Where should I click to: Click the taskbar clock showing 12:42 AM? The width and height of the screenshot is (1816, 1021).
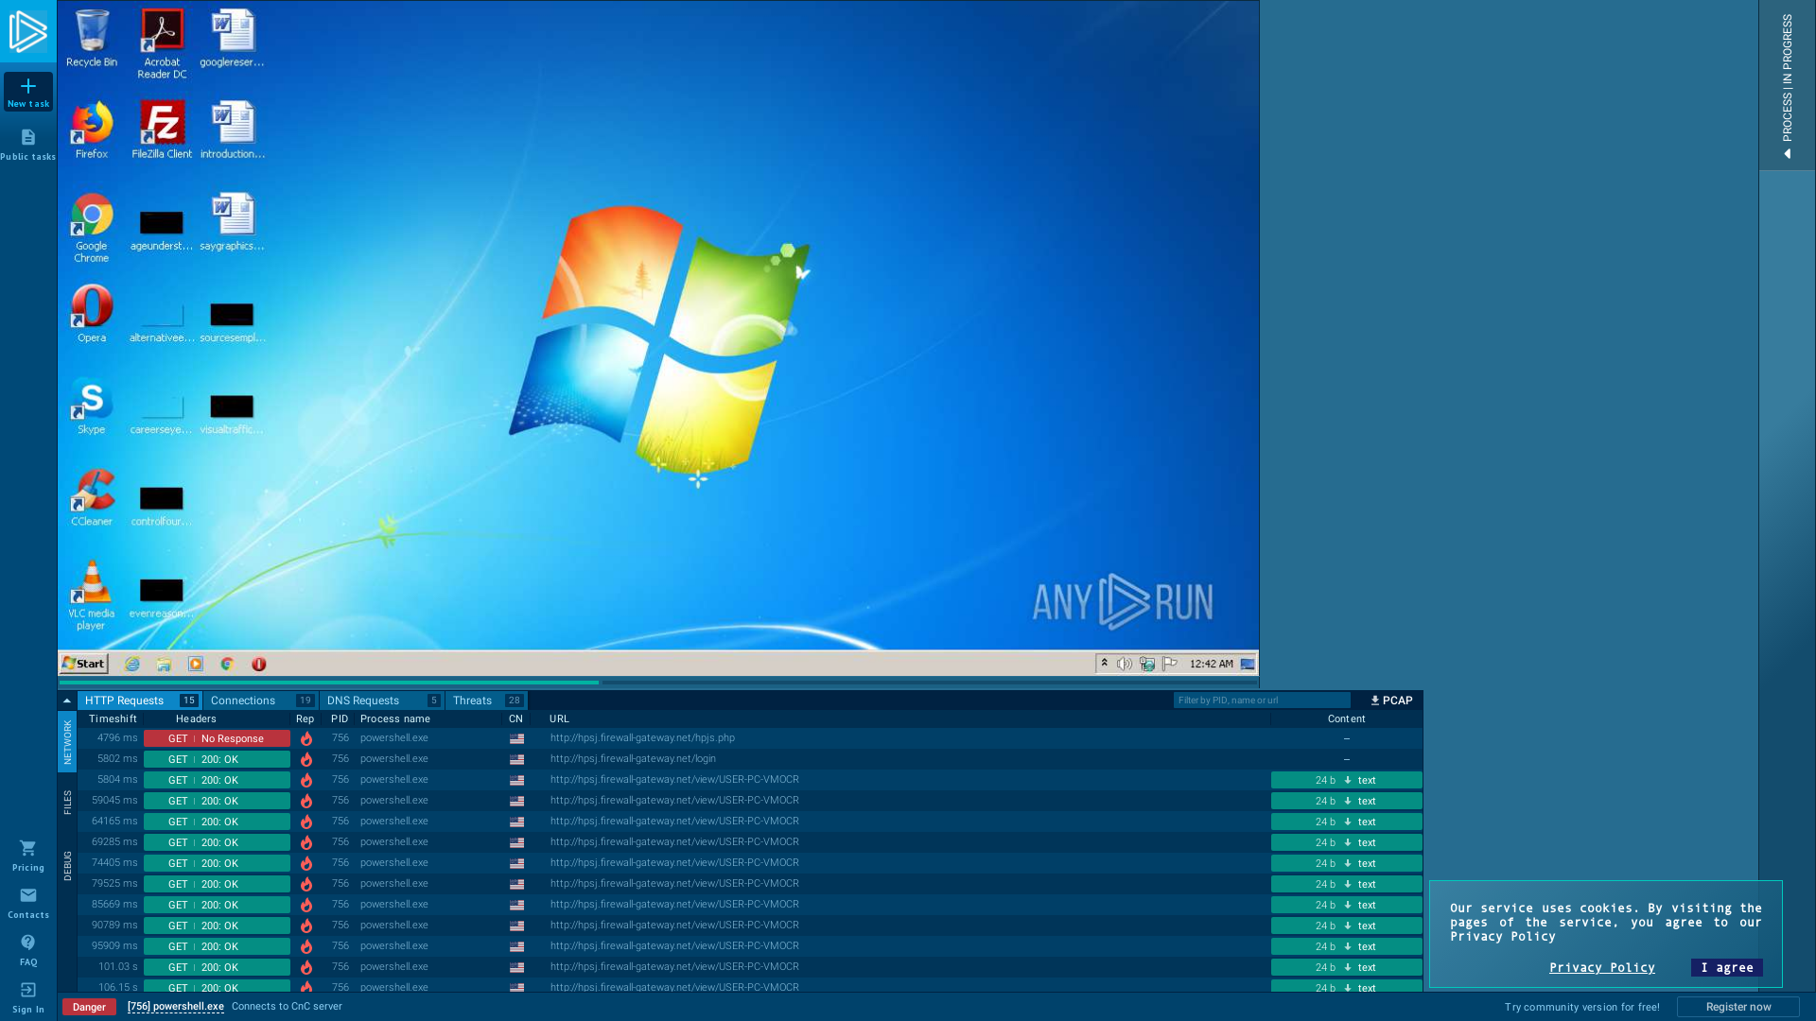tap(1212, 664)
